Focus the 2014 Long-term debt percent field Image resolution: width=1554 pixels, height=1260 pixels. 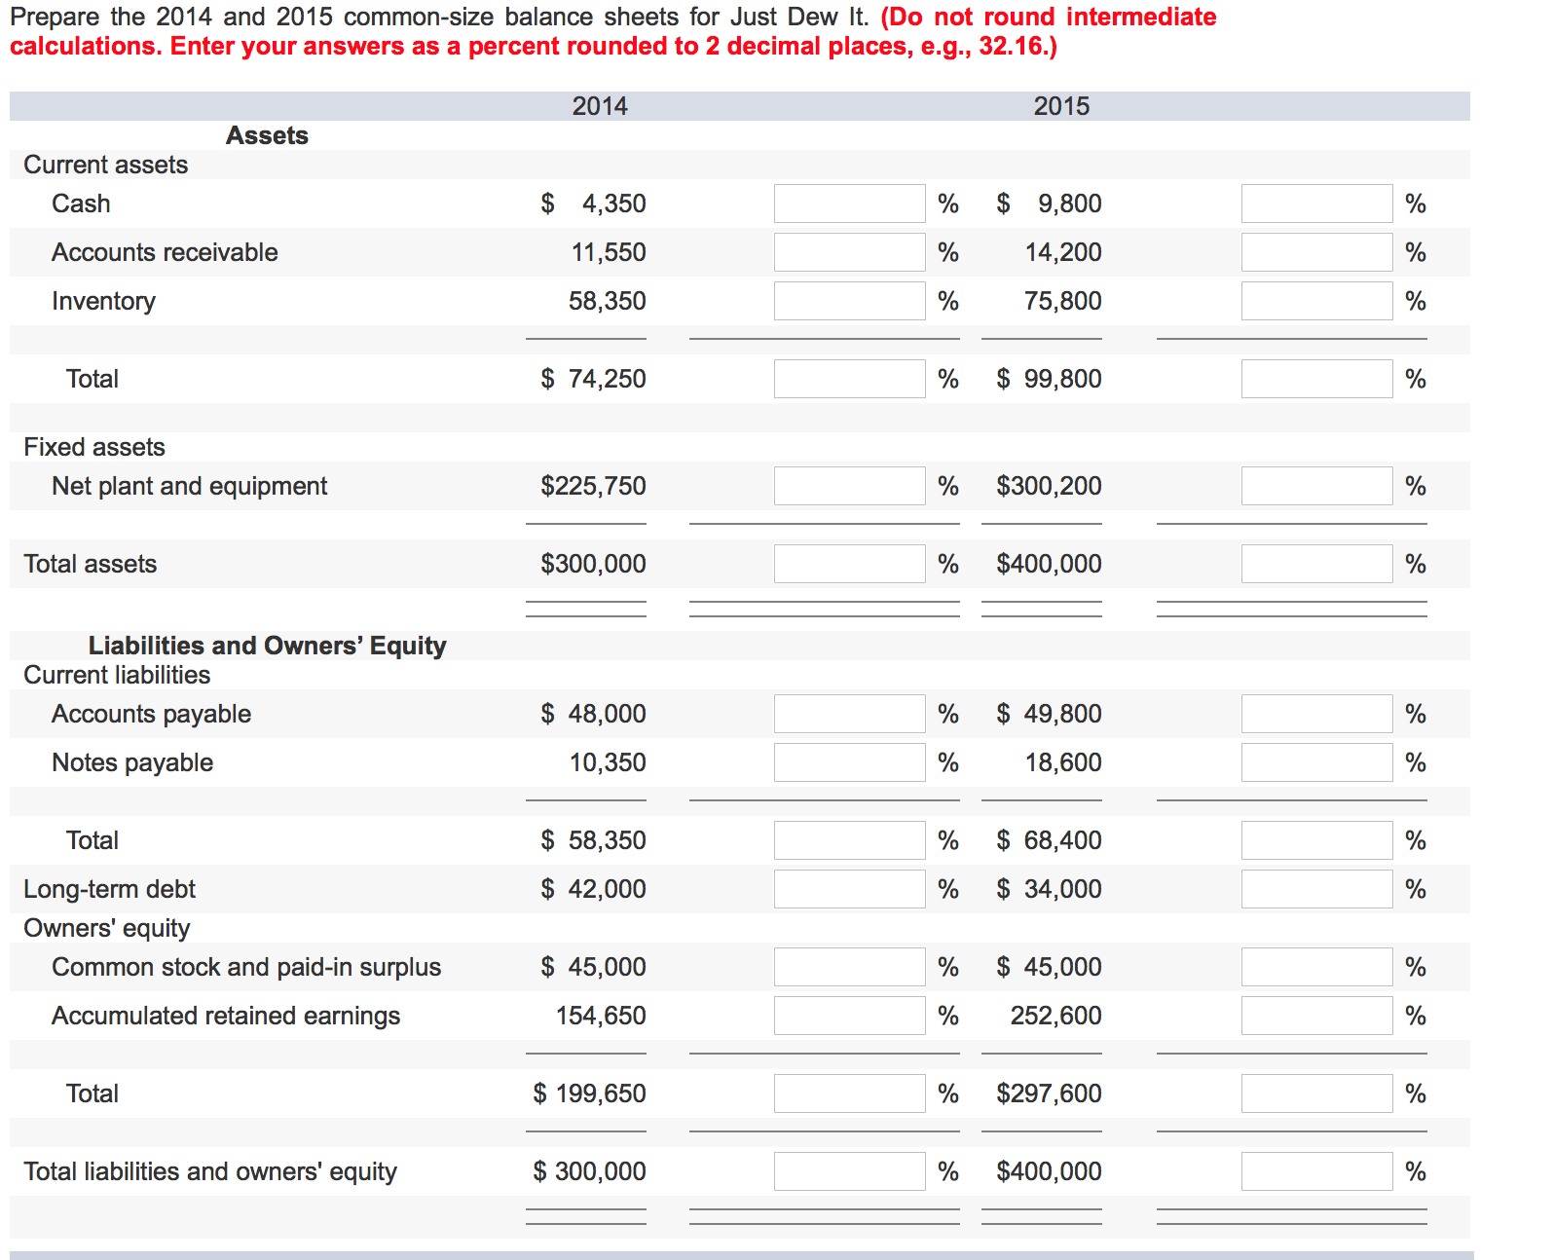click(x=849, y=889)
